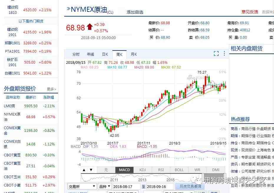
Task: Expand the 品种 dropdown
Action: 105,186
